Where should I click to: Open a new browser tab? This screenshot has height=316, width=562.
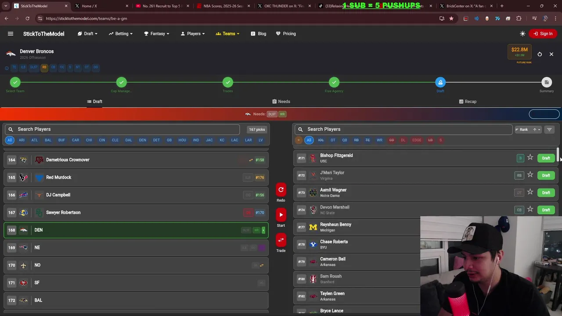(502, 6)
